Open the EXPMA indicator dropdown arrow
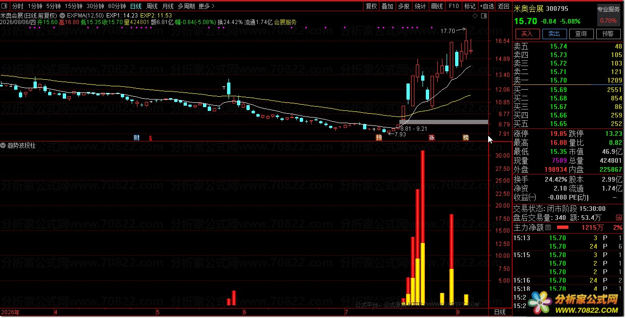Screen dimensions: 626x318 point(63,15)
